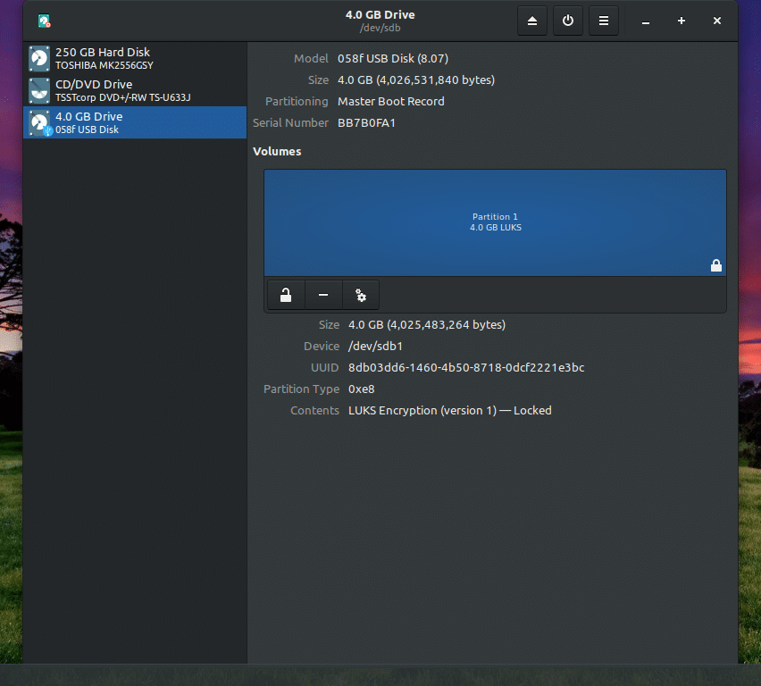Delete the selected partition with minus button
The width and height of the screenshot is (761, 686).
[323, 295]
